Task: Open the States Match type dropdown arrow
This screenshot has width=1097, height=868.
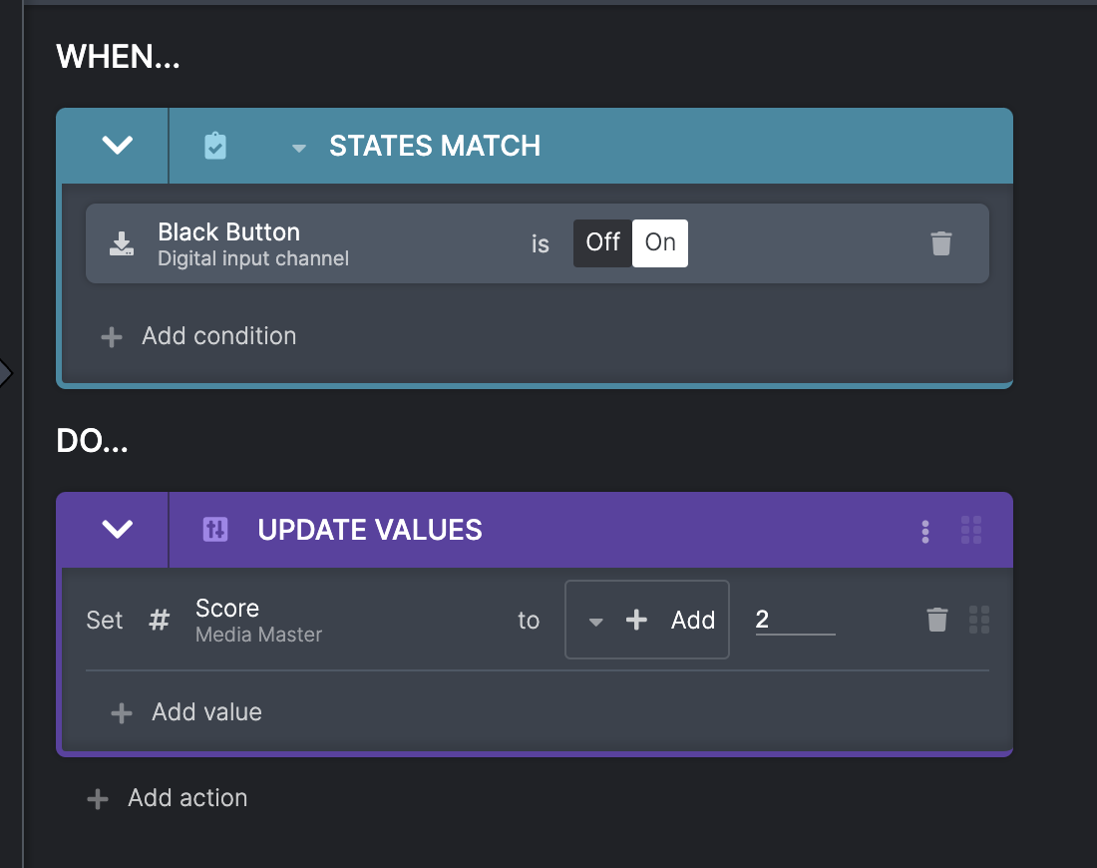Action: [299, 148]
